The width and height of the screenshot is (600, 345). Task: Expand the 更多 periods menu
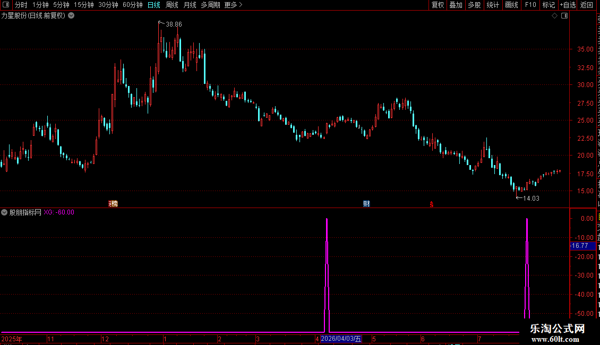coord(233,5)
